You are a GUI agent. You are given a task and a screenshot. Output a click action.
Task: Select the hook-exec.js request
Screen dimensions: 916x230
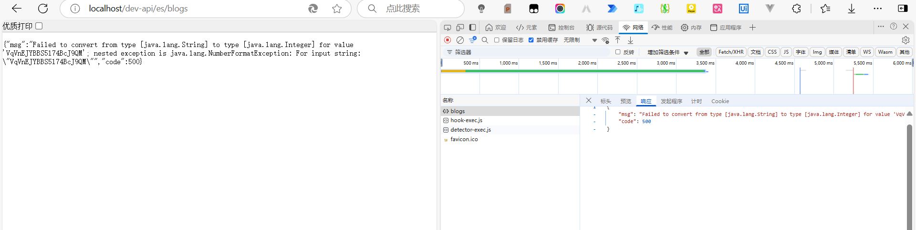(510, 120)
